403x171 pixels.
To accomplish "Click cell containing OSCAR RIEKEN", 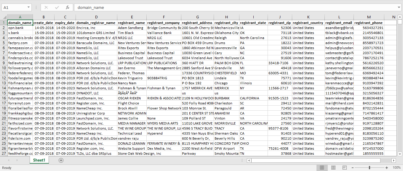I will [132, 98].
